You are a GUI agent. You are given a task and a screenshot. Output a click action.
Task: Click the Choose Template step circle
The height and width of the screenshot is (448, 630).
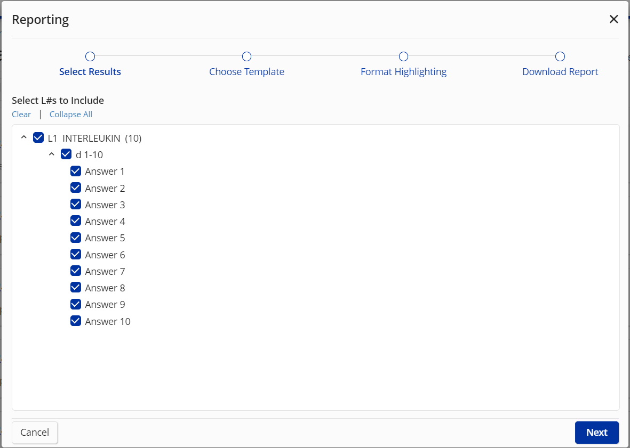[246, 56]
